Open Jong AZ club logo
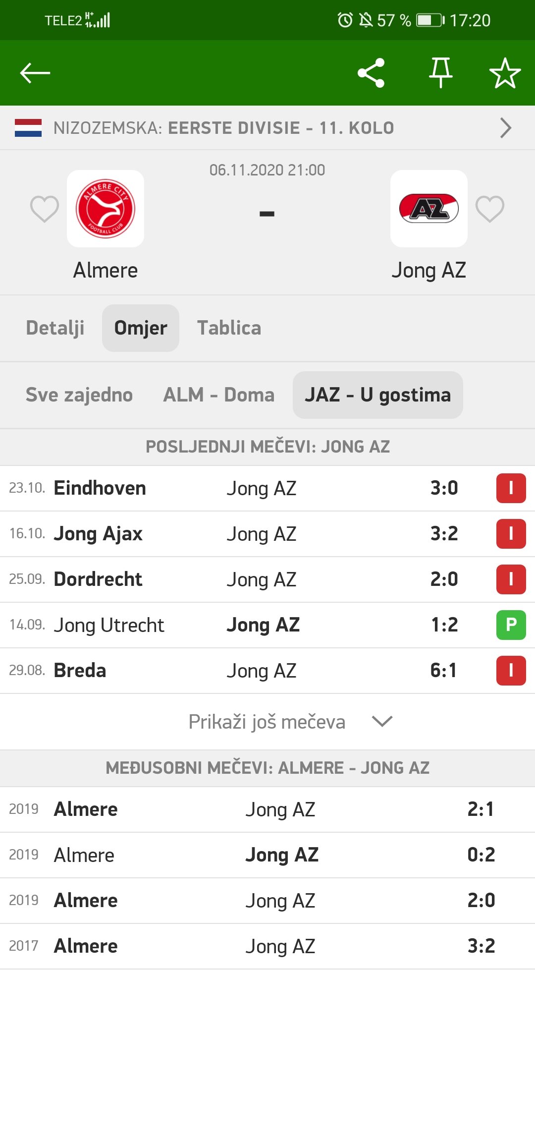This screenshot has width=535, height=1146. click(429, 209)
